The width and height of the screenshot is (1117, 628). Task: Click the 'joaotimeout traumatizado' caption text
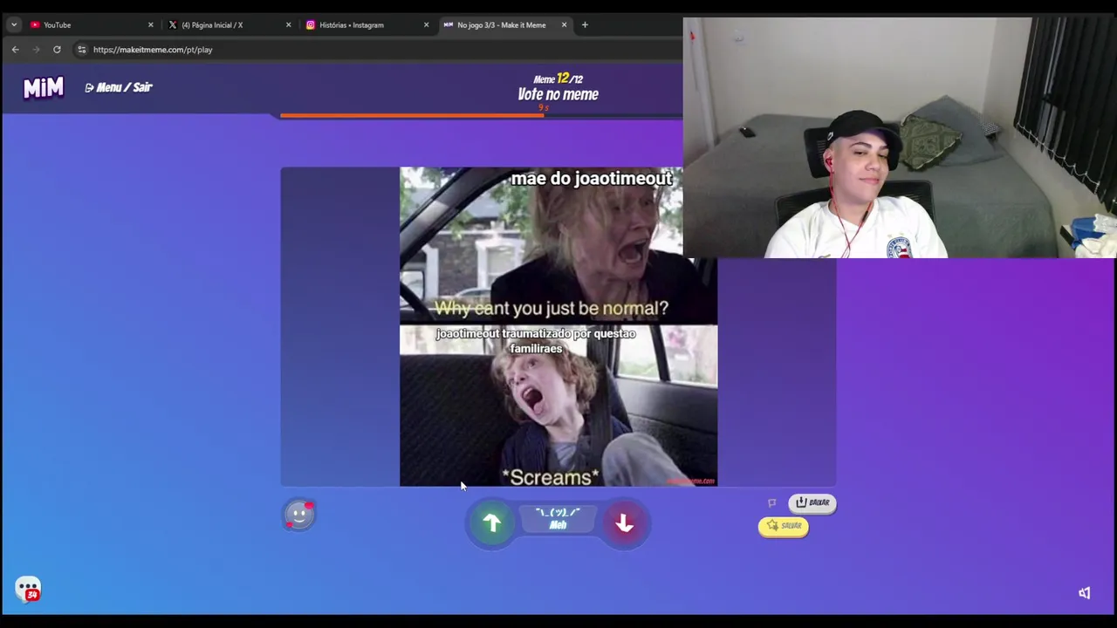[536, 340]
